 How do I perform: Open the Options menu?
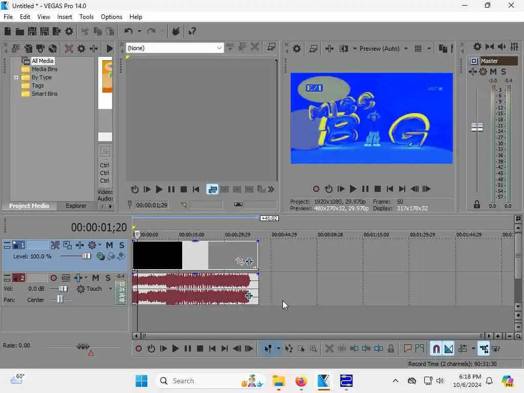[x=111, y=17]
